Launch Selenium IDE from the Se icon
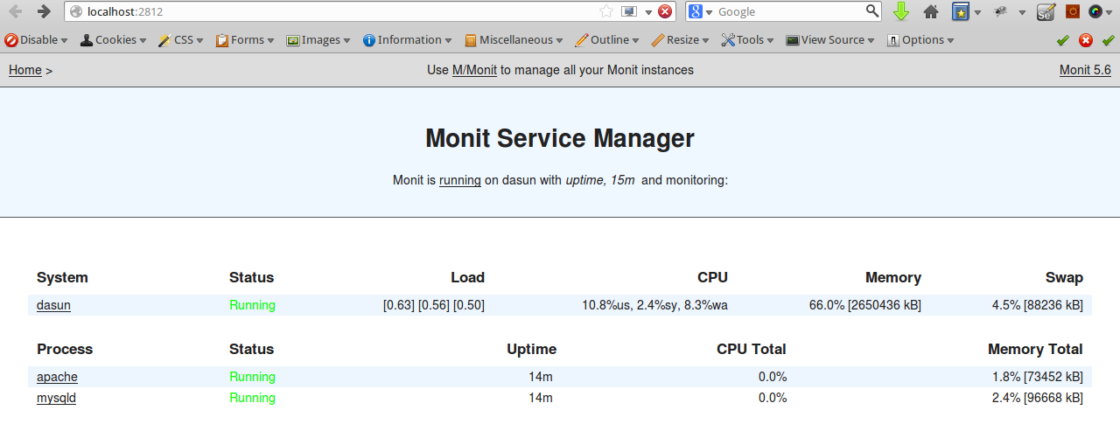The height and width of the screenshot is (438, 1120). click(1046, 11)
